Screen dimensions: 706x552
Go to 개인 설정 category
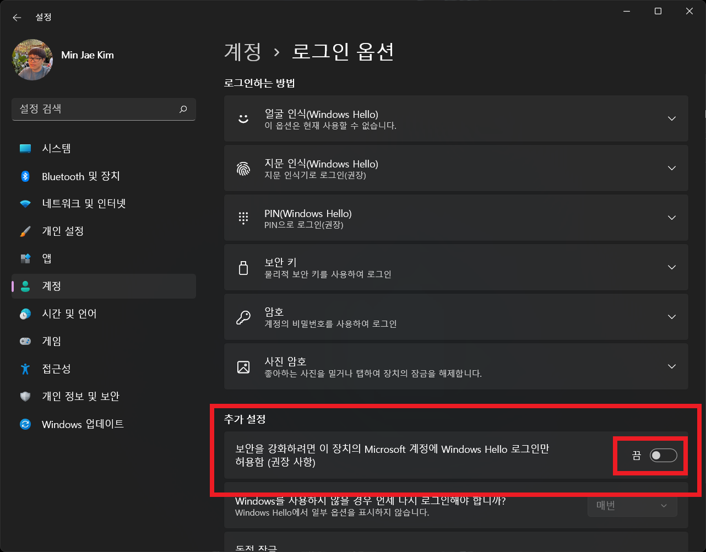click(104, 231)
